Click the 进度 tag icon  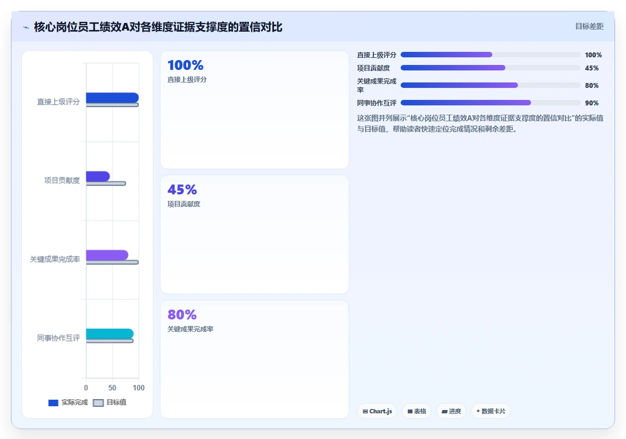click(444, 412)
